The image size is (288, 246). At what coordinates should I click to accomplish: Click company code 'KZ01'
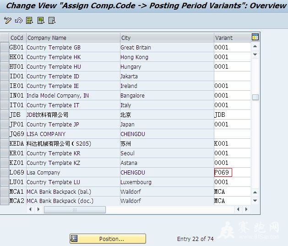16,163
